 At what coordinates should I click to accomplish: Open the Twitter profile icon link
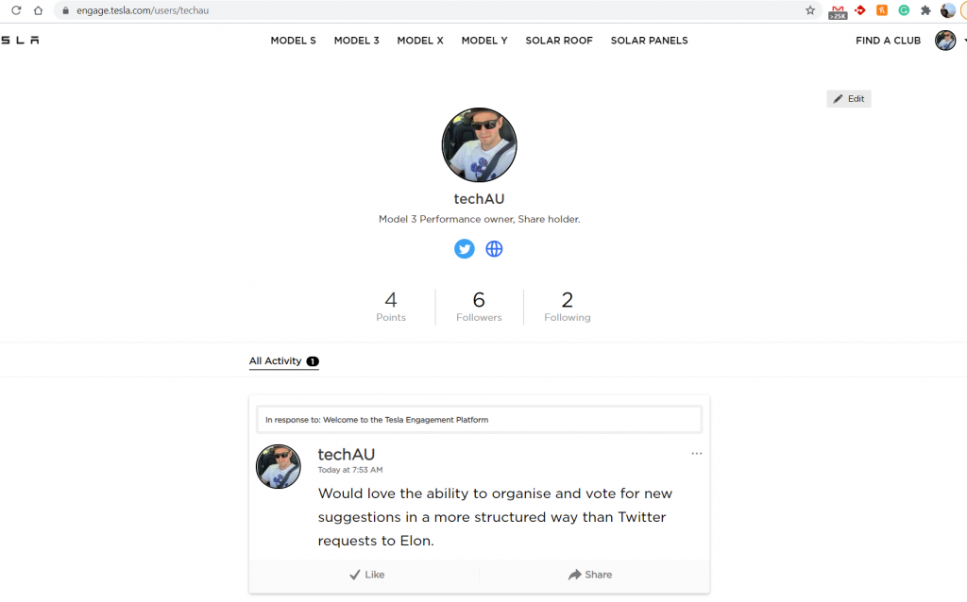(464, 248)
